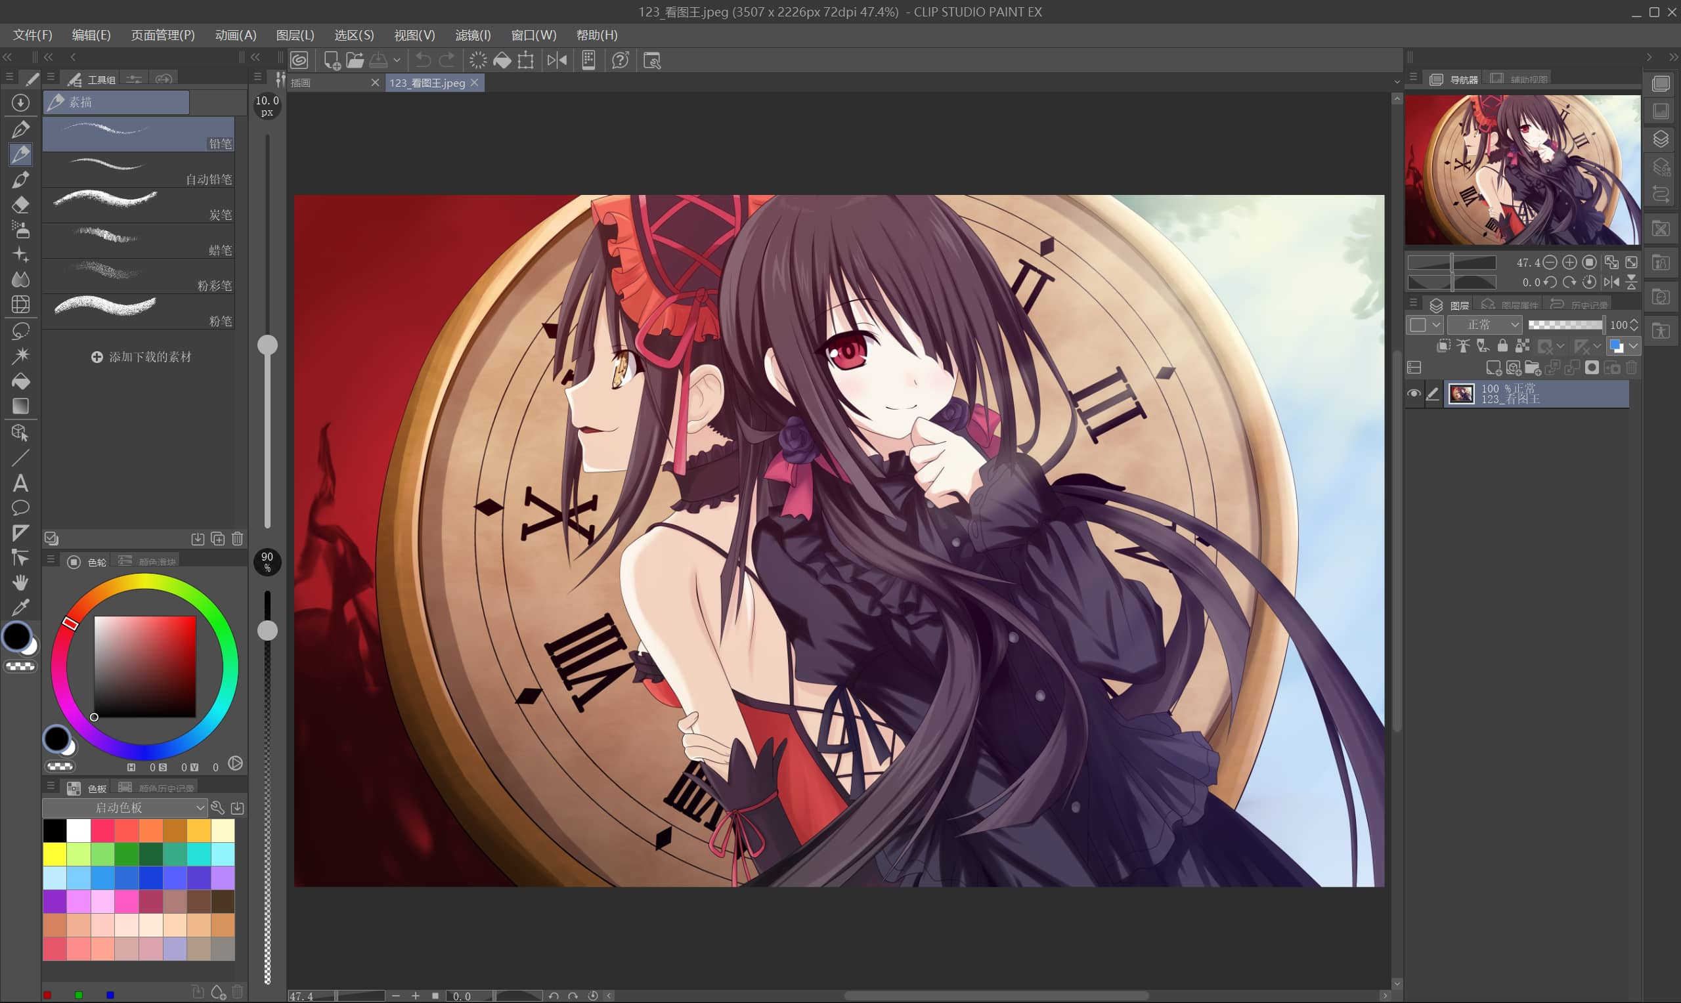This screenshot has width=1681, height=1003.
Task: Expand the canvas tab list arrow
Action: (x=1397, y=82)
